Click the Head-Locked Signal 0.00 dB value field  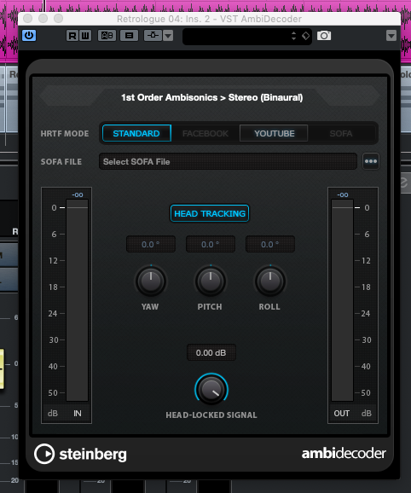(x=211, y=352)
